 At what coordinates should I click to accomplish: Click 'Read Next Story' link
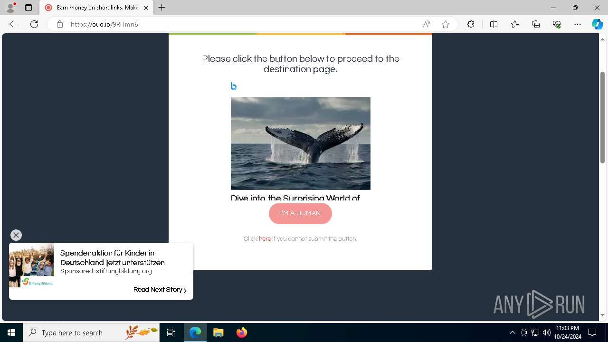(160, 290)
